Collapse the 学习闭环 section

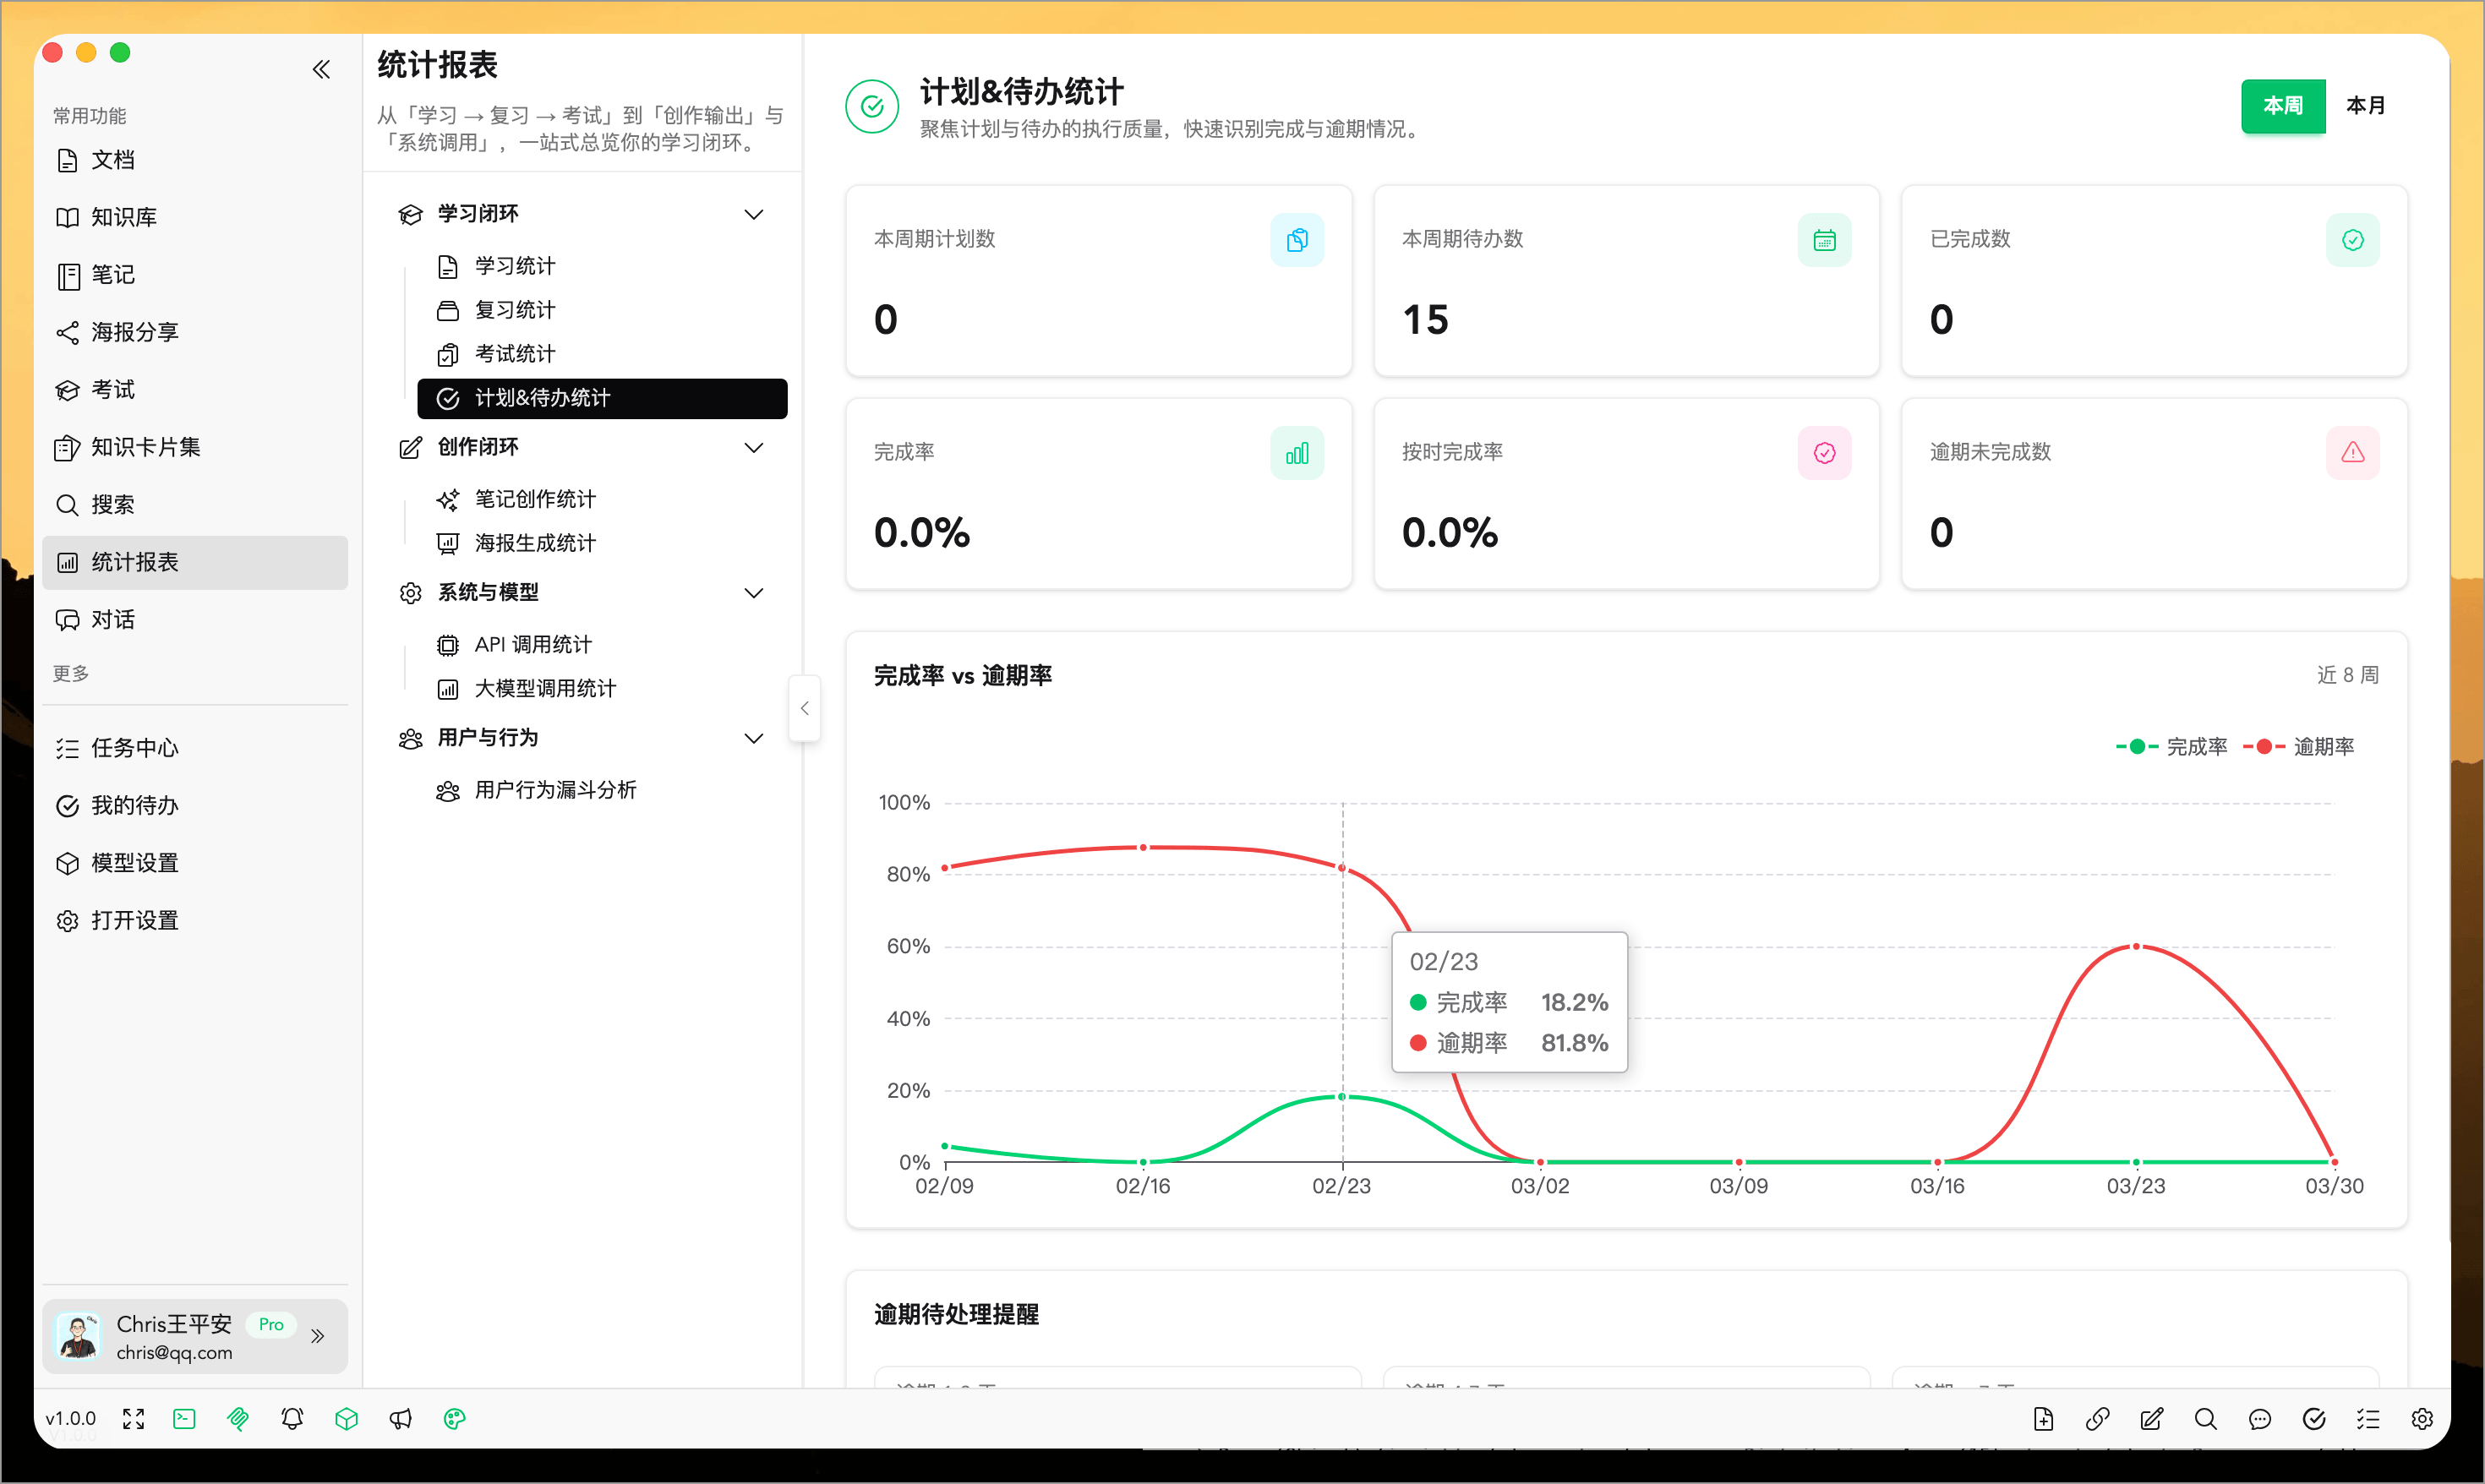[x=755, y=214]
